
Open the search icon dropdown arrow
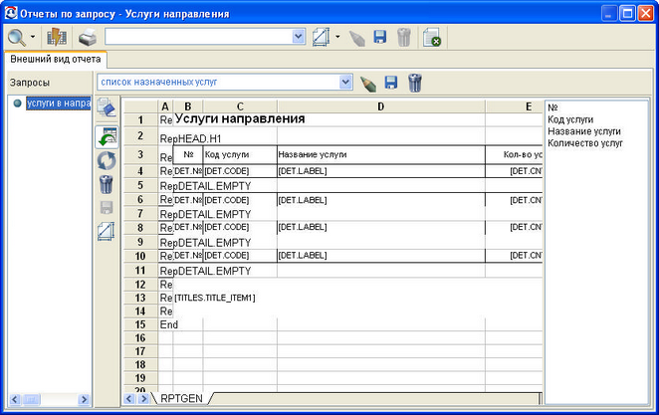[33, 37]
